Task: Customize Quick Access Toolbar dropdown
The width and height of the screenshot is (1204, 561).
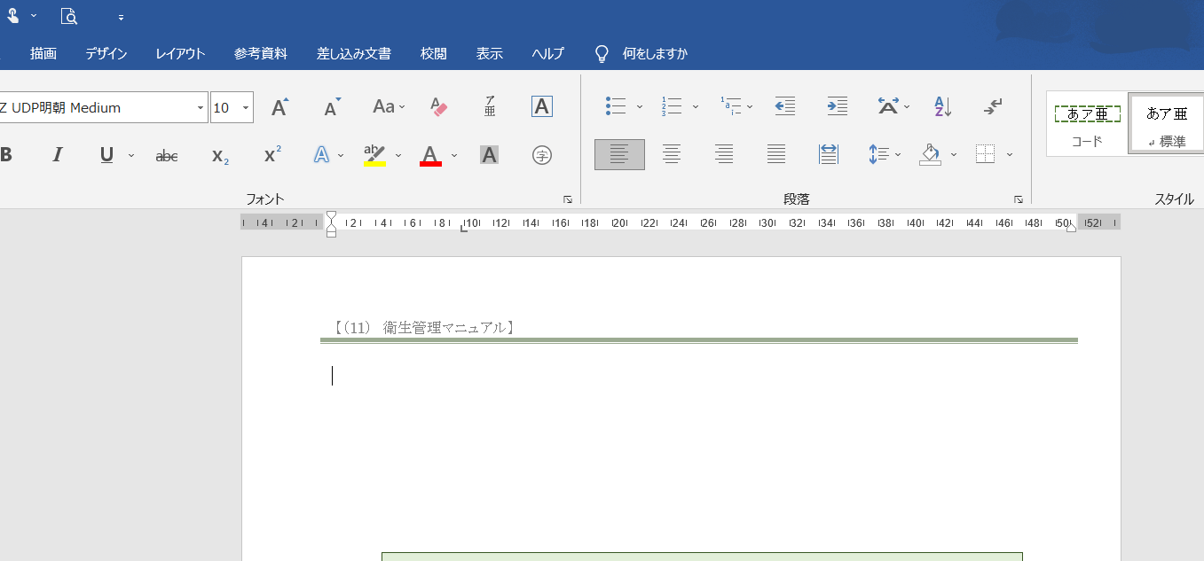Action: click(x=121, y=17)
